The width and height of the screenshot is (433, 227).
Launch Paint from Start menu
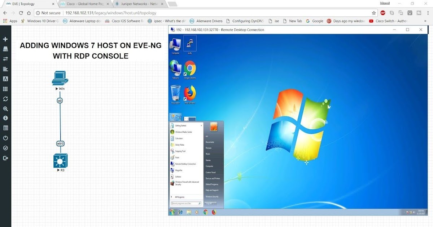coord(186,157)
